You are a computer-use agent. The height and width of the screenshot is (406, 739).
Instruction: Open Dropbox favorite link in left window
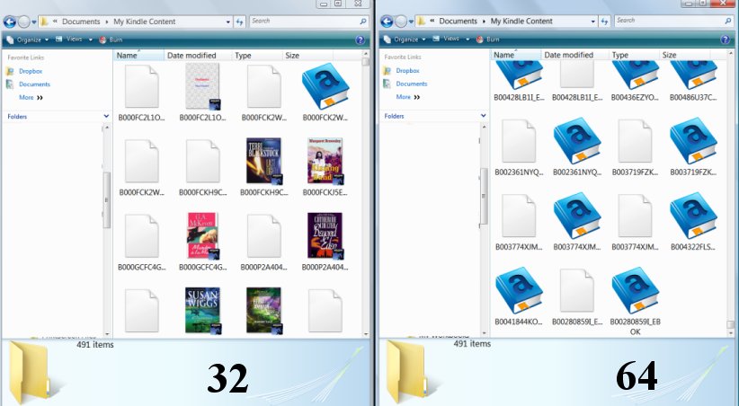31,71
